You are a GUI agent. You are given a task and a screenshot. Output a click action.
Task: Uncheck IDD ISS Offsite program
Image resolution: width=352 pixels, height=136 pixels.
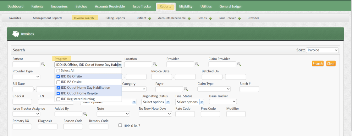click(x=58, y=76)
